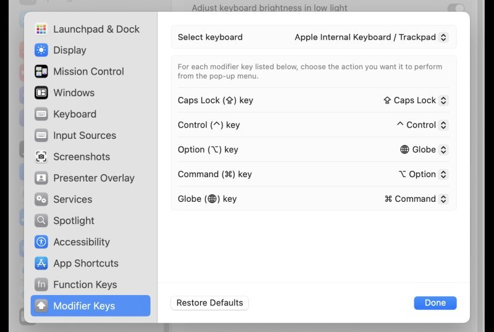
Task: Click the Presenter Overlay icon
Action: point(41,178)
